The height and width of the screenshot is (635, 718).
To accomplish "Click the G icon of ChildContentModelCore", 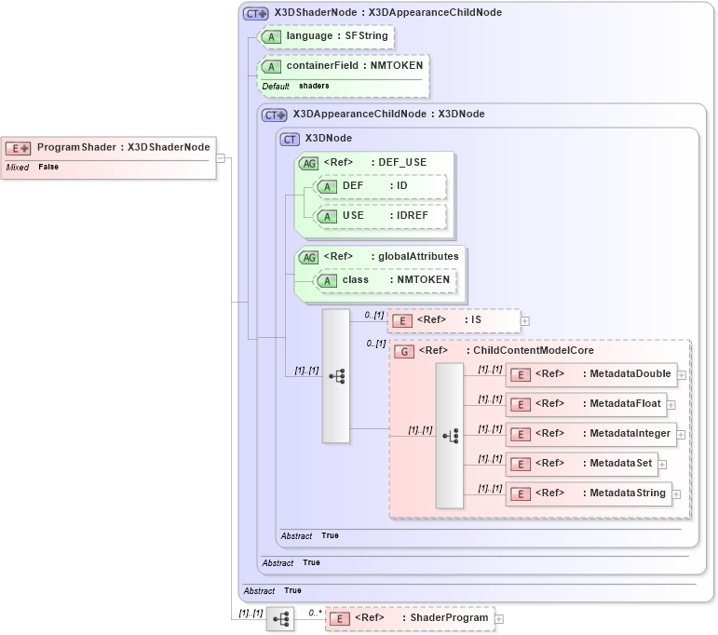I will click(x=404, y=352).
